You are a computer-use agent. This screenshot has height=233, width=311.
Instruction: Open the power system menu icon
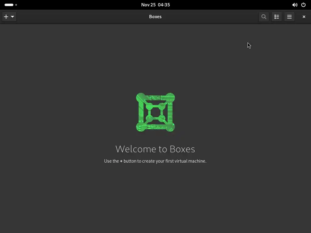(303, 5)
